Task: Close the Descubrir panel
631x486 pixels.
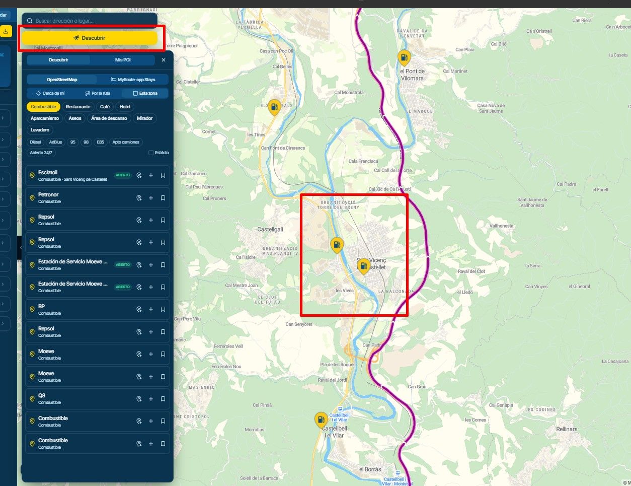Action: point(164,60)
